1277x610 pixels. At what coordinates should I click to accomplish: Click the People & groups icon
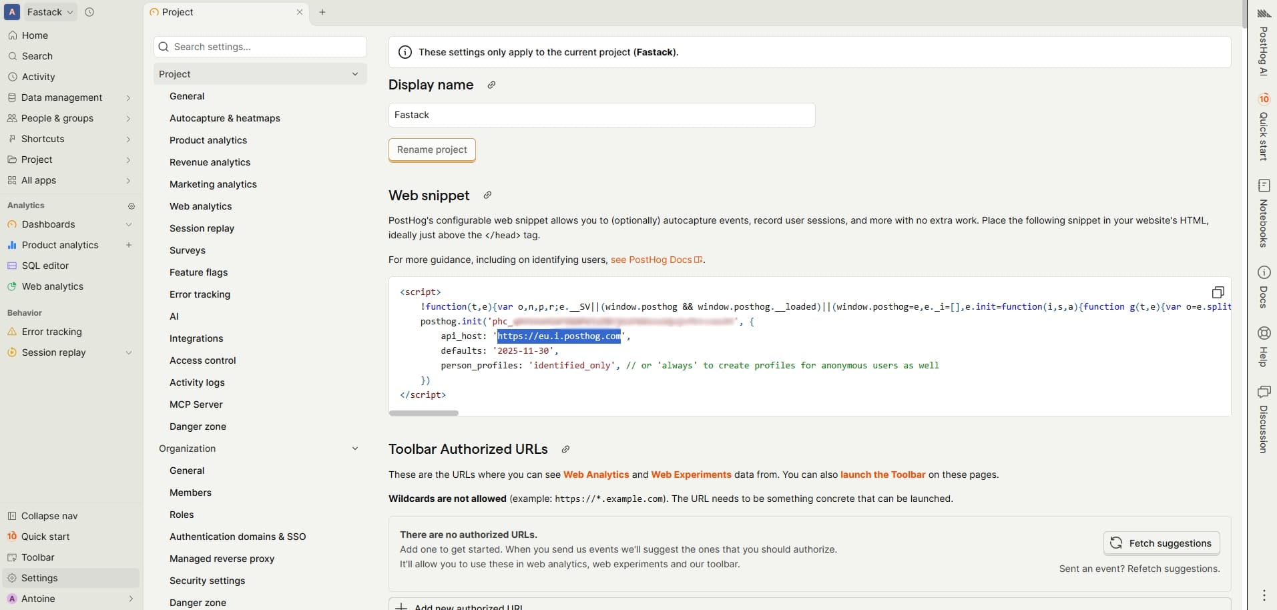pyautogui.click(x=12, y=118)
